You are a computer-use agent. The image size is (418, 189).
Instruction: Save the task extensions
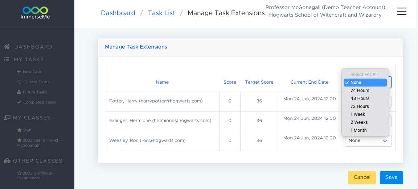392,177
